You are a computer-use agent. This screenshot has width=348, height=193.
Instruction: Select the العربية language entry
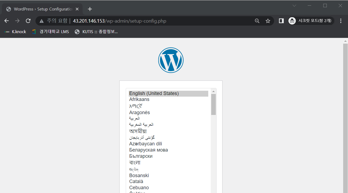point(168,118)
